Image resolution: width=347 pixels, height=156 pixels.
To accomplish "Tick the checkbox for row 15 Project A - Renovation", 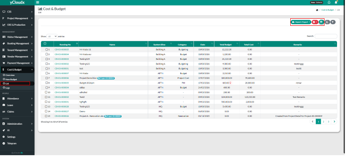I will click(x=46, y=116).
